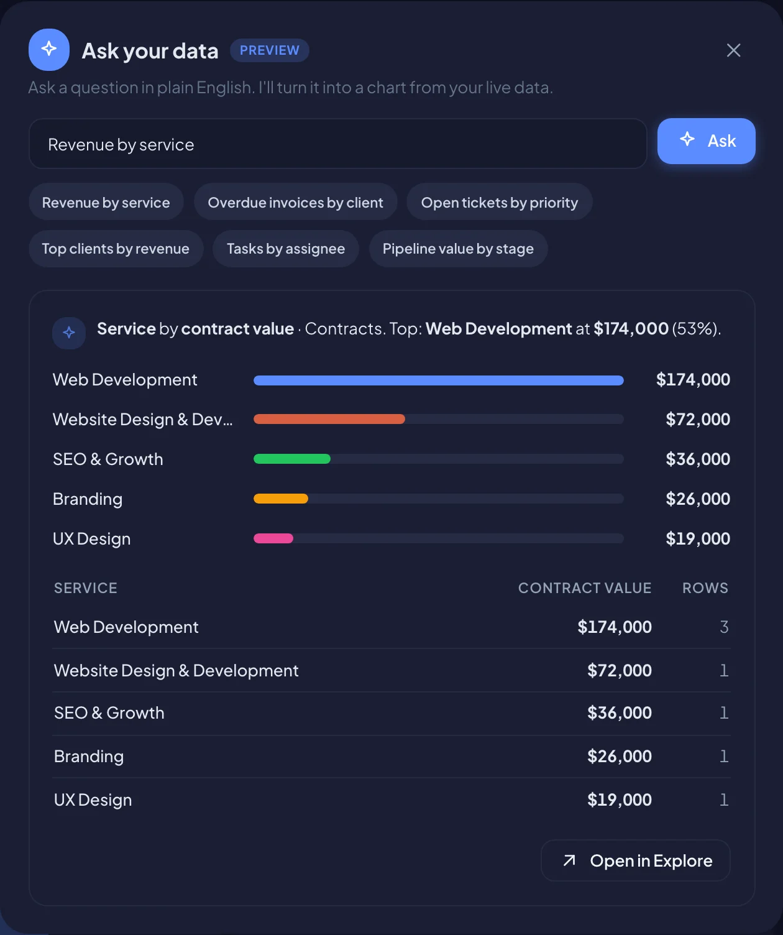Click the $19,000 table cell in UX Design row
The height and width of the screenshot is (935, 783).
tap(620, 800)
